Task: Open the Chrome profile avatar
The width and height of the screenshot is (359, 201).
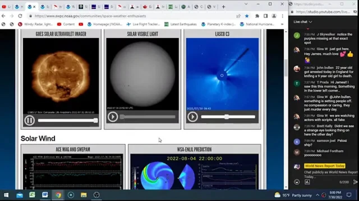Action: 274,16
